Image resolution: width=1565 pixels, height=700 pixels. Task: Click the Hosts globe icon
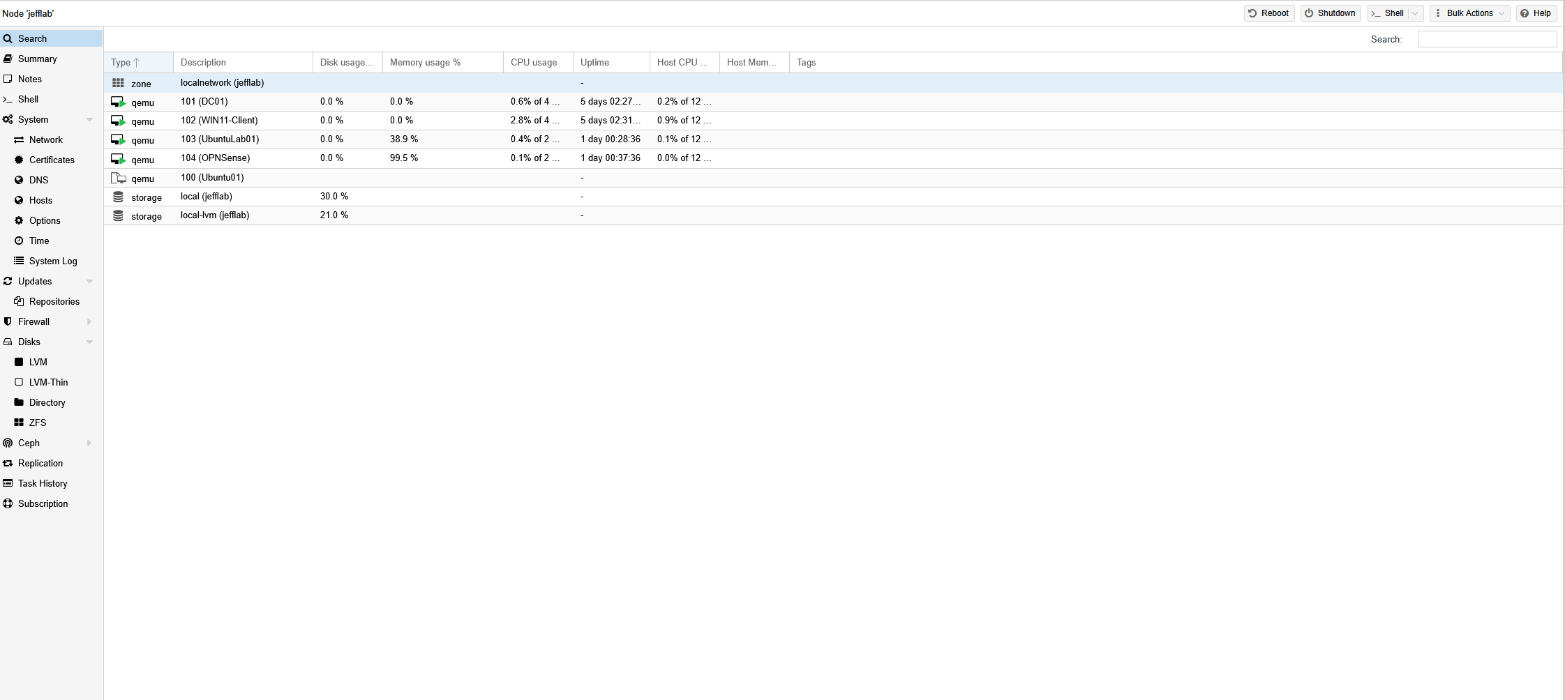[x=19, y=201]
